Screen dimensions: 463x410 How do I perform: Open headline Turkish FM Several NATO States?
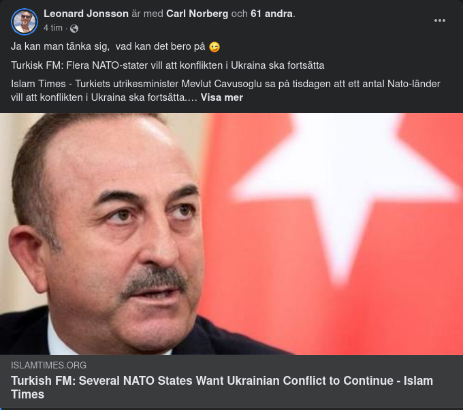[x=222, y=388]
